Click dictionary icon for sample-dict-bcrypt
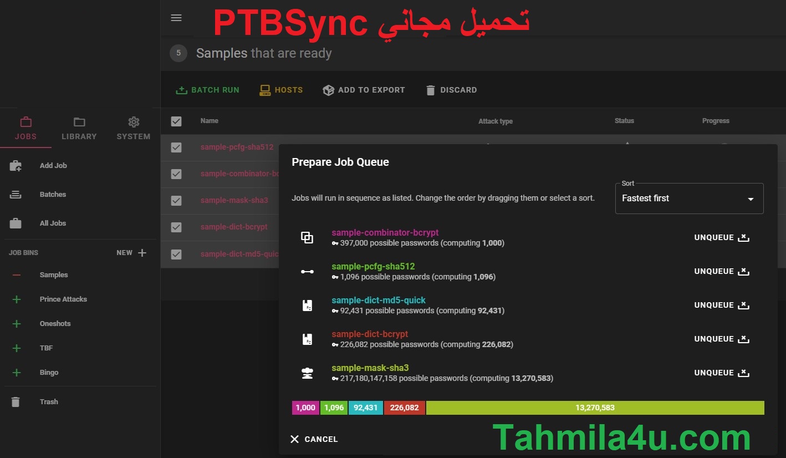 [307, 339]
